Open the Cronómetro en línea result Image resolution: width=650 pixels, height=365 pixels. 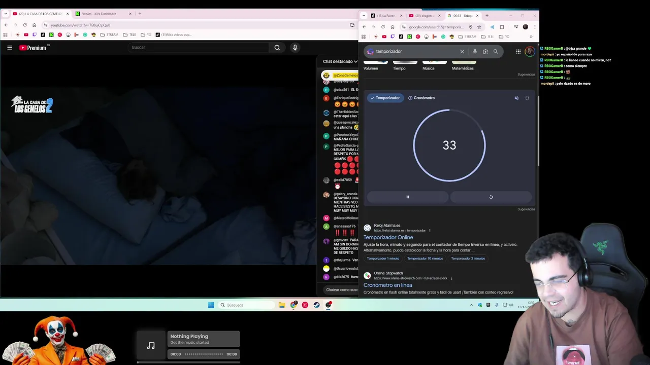387,285
